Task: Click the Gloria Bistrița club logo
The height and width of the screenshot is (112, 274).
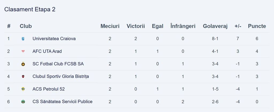Action: pyautogui.click(x=23, y=76)
